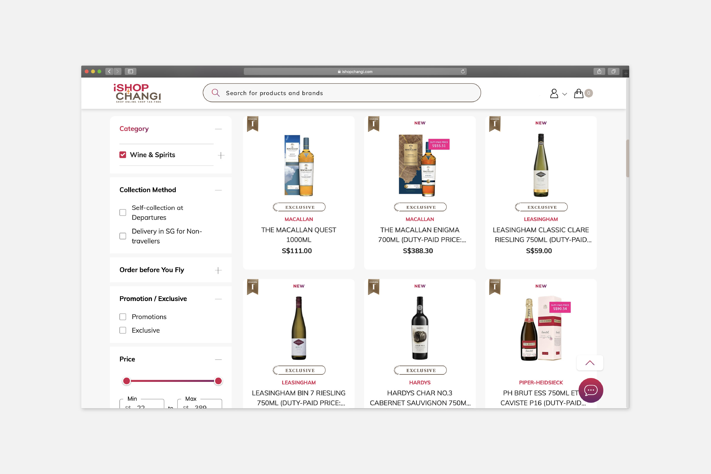Screen dimensions: 711x474
Task: Click the Safari address bar
Action: pos(355,71)
